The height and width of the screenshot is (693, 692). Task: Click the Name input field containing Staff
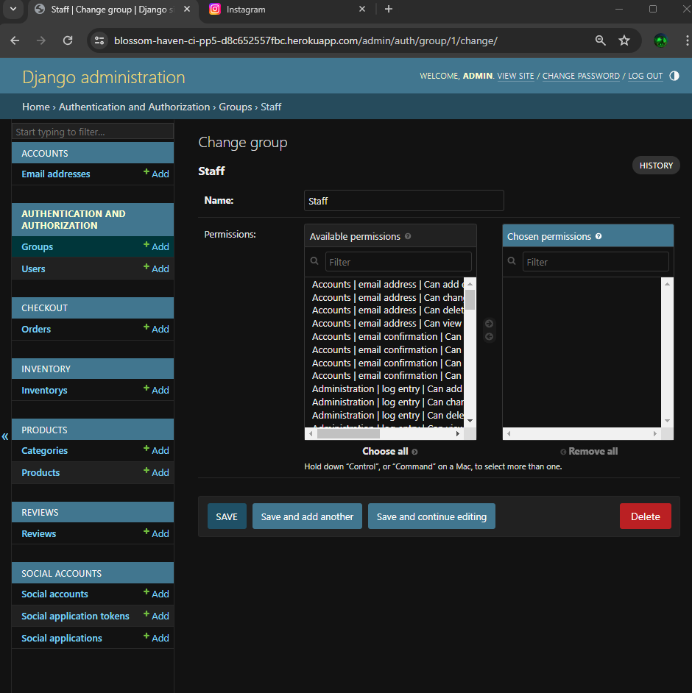click(403, 201)
